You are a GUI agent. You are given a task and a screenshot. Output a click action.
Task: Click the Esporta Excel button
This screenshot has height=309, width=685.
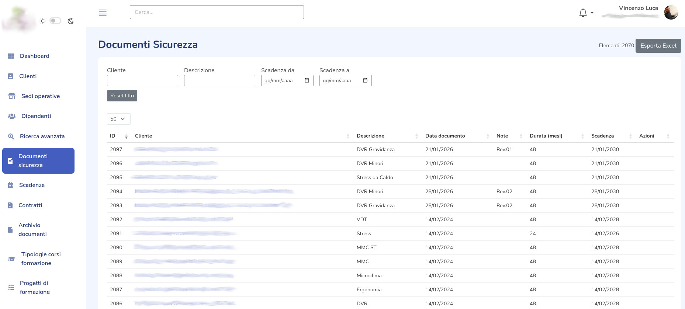pyautogui.click(x=658, y=46)
